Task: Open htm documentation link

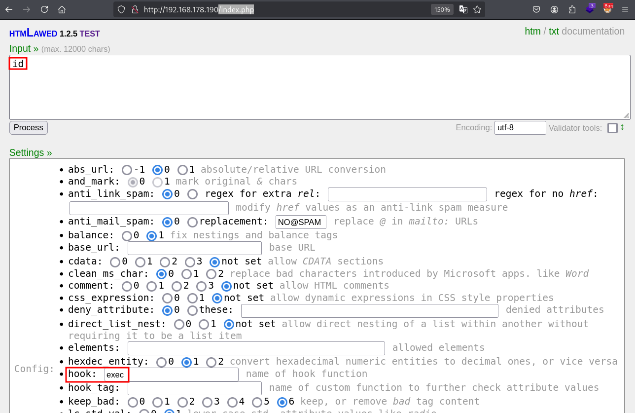Action: (x=532, y=31)
